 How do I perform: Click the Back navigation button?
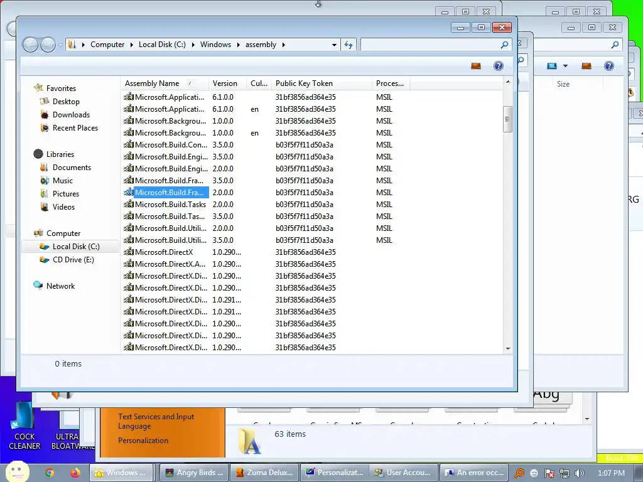[30, 45]
